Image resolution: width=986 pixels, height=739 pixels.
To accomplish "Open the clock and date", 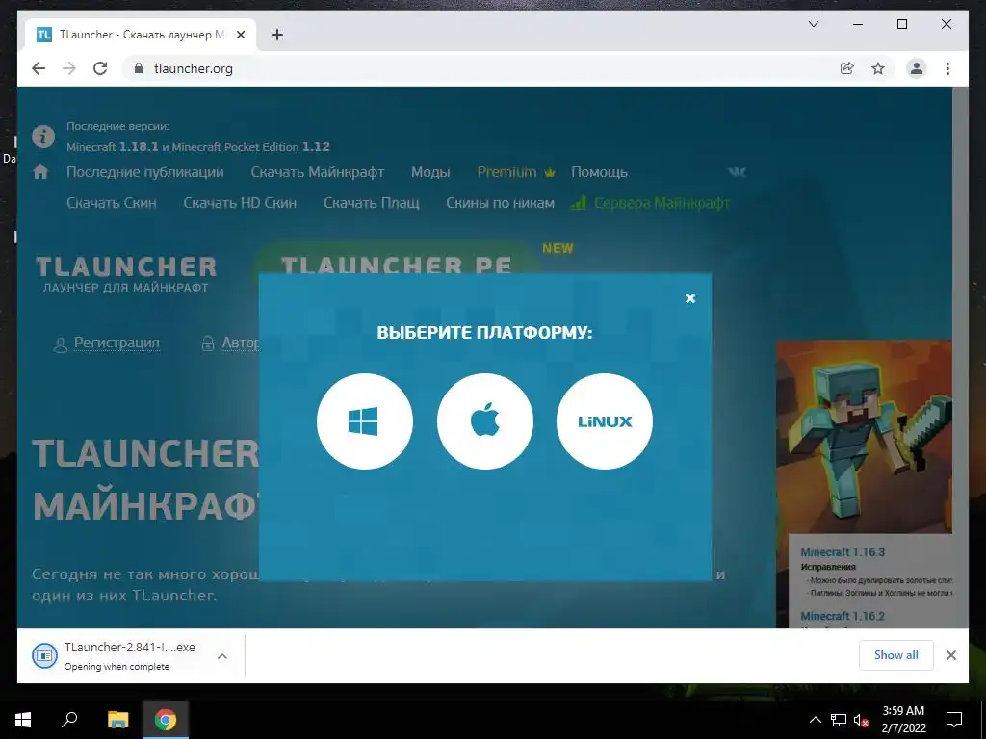I will pos(903,720).
